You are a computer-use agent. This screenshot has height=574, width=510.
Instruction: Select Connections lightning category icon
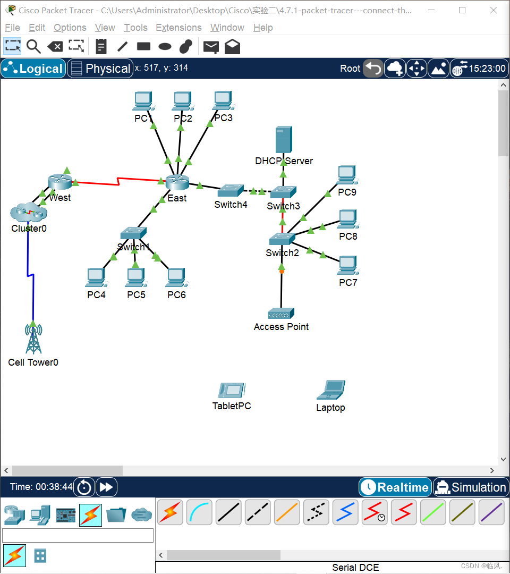point(91,515)
